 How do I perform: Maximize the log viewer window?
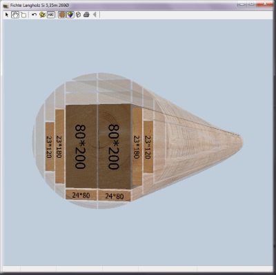coord(252,4)
